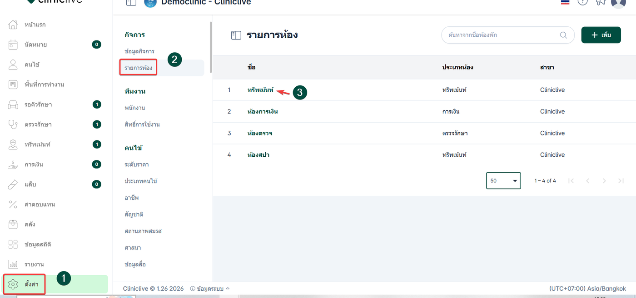Image resolution: width=636 pixels, height=298 pixels.
Task: Open the help question mark icon
Action: tap(582, 2)
